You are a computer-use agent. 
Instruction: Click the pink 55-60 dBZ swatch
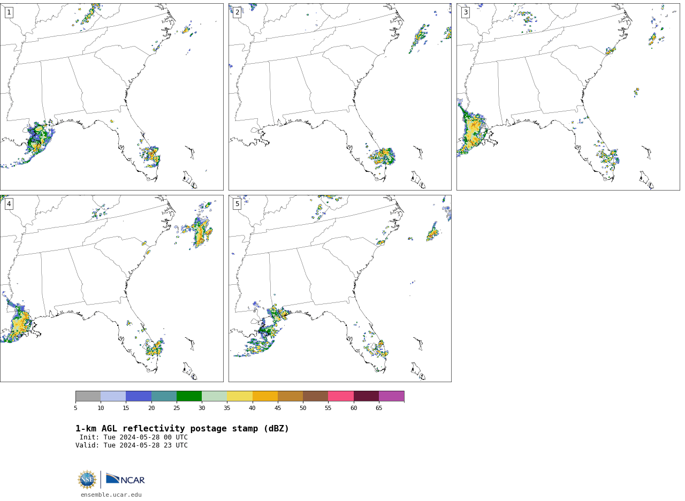click(x=341, y=396)
